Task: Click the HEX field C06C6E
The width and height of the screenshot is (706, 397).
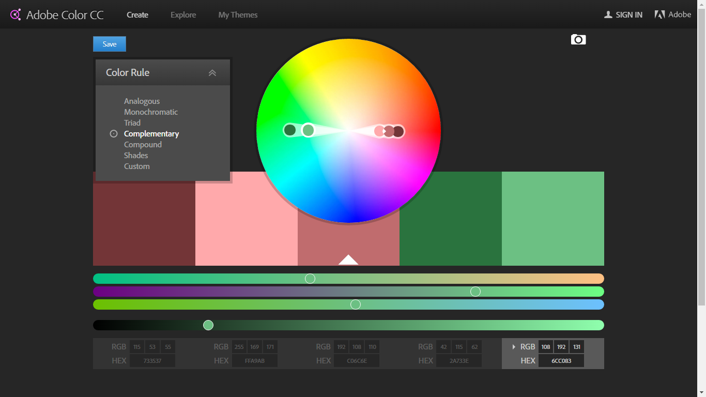Action: point(357,361)
